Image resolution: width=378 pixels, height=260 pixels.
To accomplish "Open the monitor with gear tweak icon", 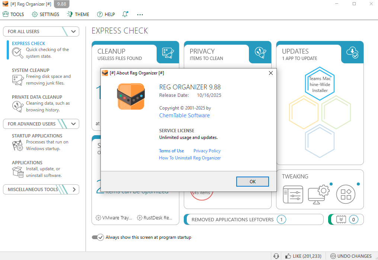I will click(x=319, y=194).
